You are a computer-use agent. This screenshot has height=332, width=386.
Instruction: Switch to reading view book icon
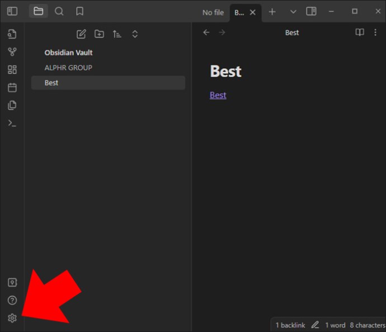[360, 32]
